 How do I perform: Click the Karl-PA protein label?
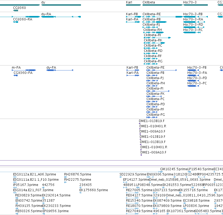point(133,73)
